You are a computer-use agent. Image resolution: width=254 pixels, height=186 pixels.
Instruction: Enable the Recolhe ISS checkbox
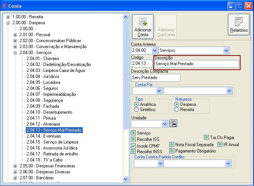pyautogui.click(x=134, y=139)
